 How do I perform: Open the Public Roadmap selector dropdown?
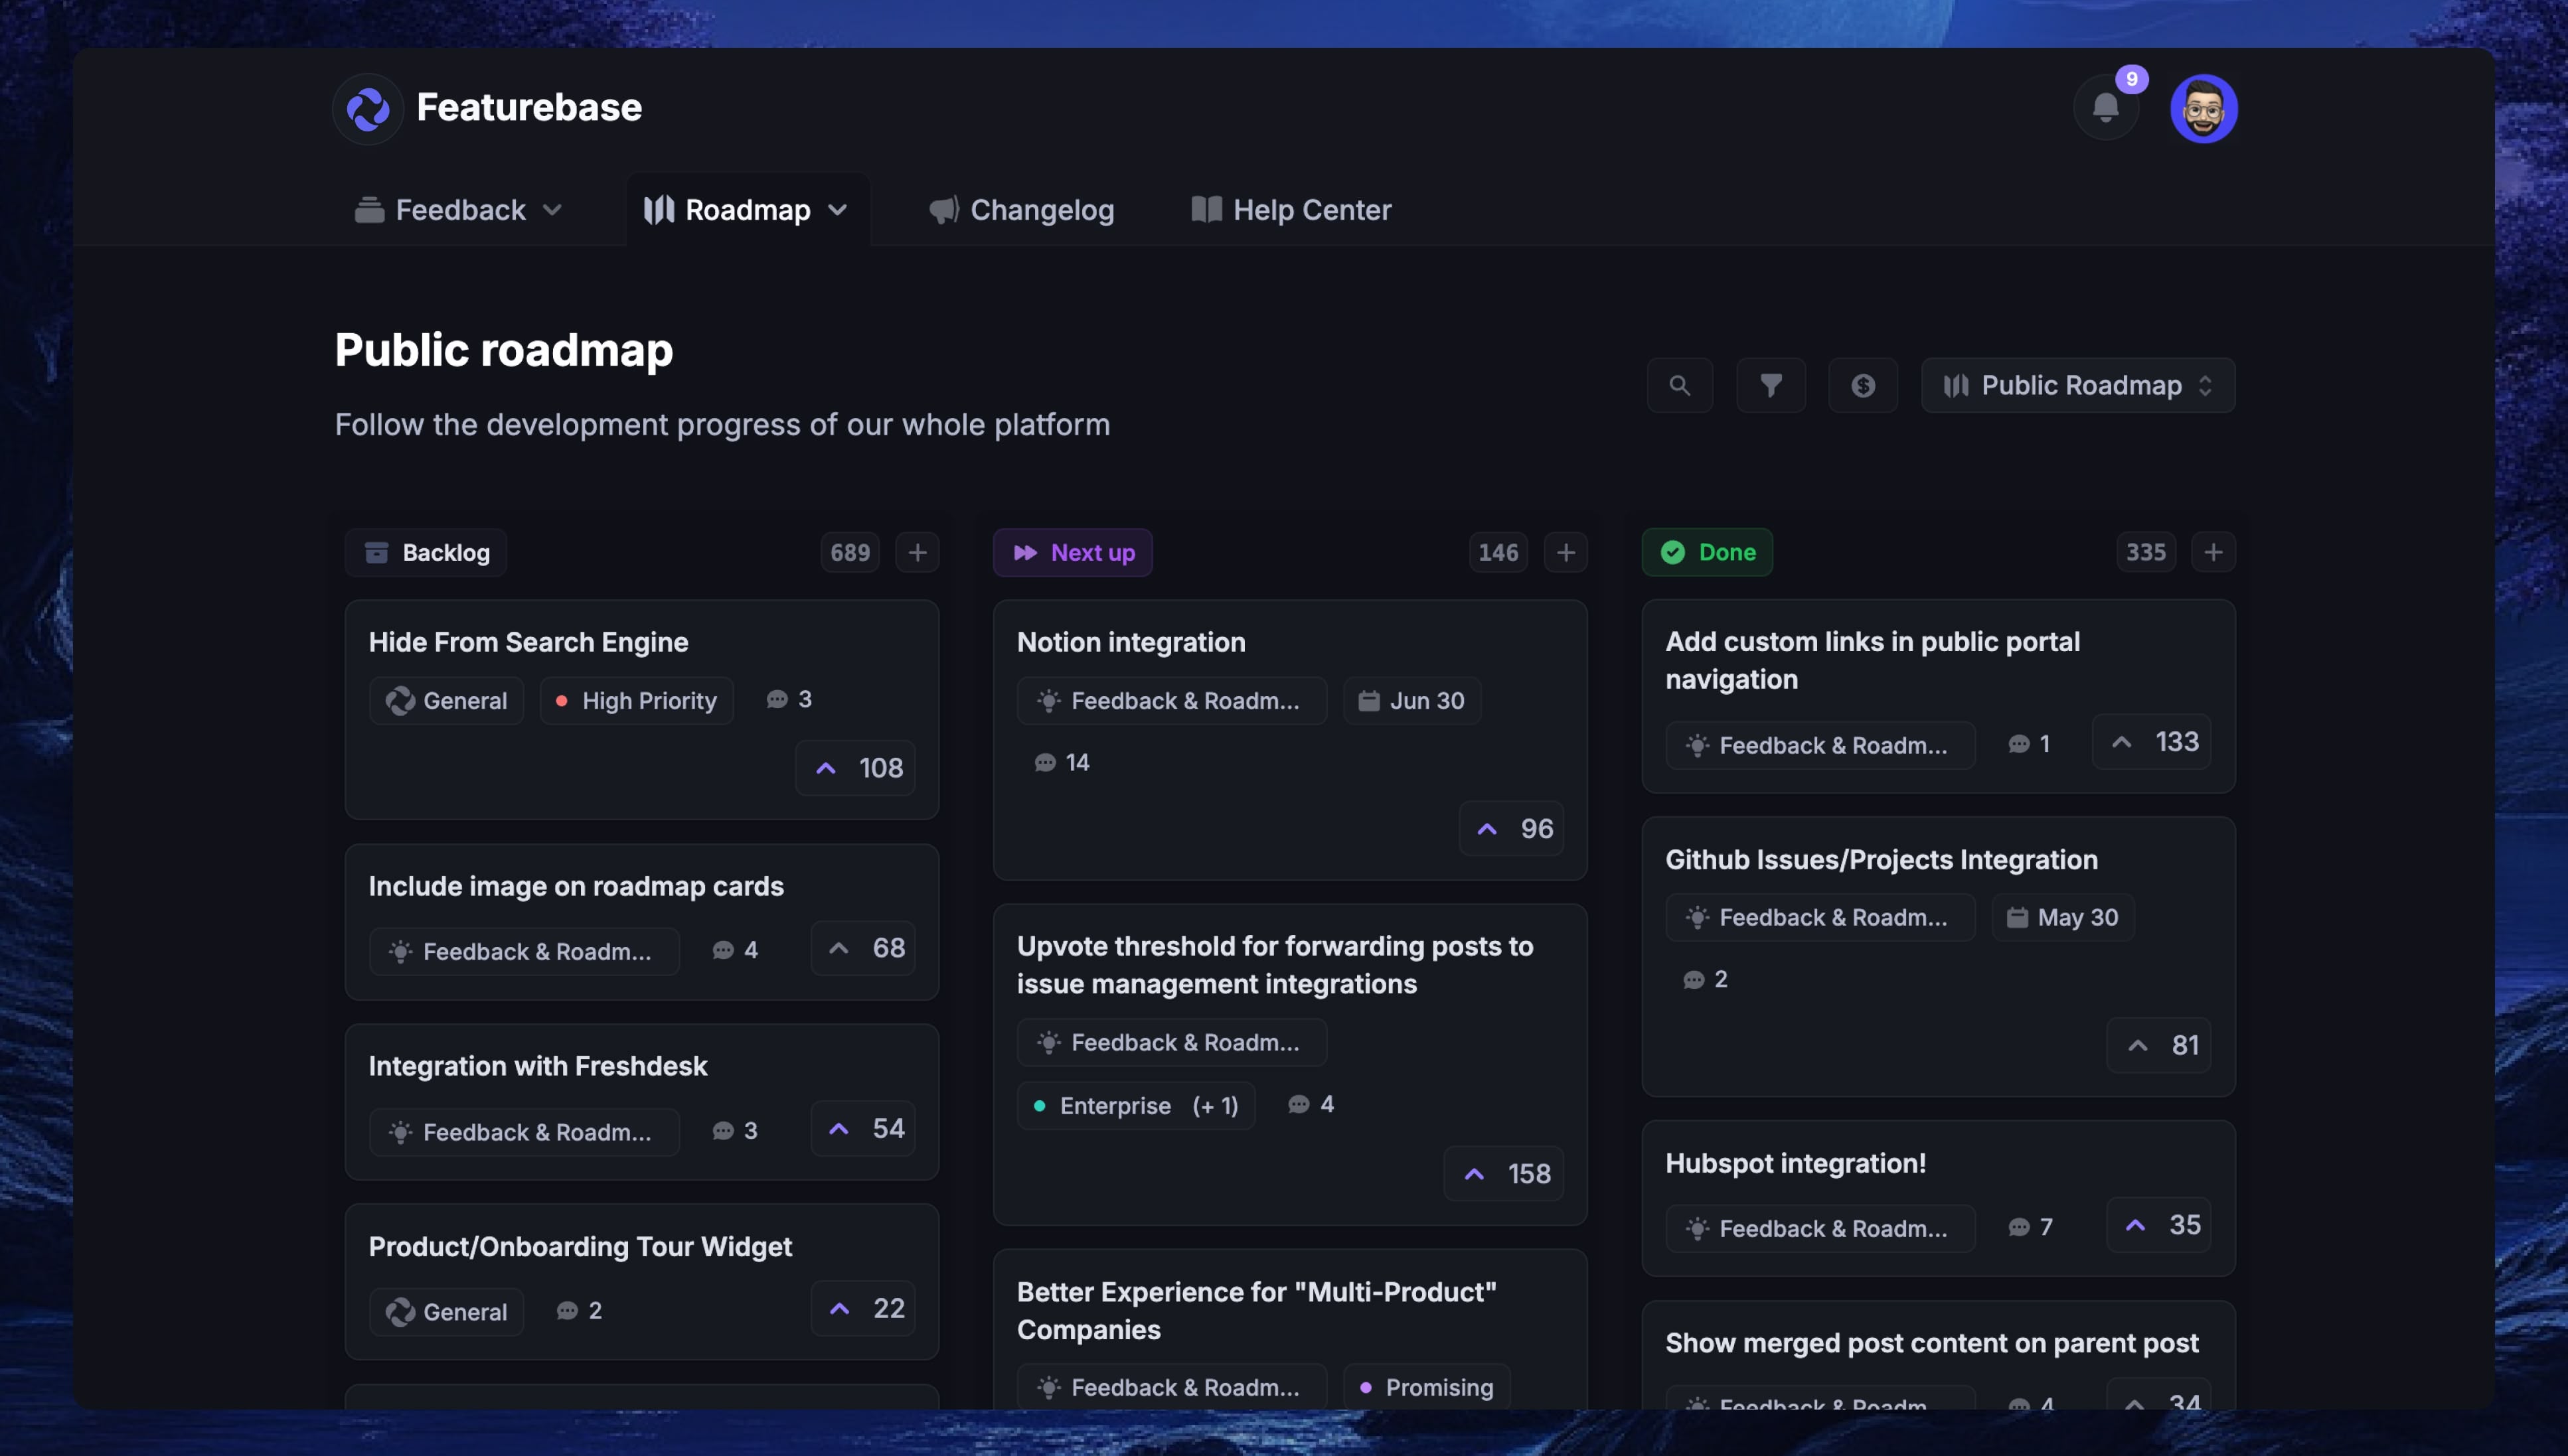pyautogui.click(x=2078, y=385)
